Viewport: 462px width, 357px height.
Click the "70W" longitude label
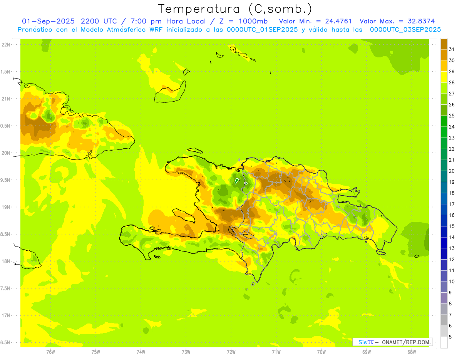coord(321,352)
